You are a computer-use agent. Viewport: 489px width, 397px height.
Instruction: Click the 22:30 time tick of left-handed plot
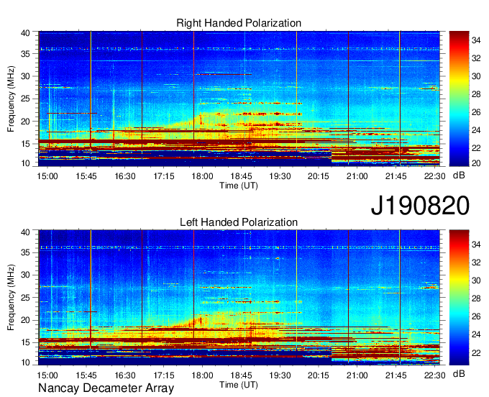(434, 375)
